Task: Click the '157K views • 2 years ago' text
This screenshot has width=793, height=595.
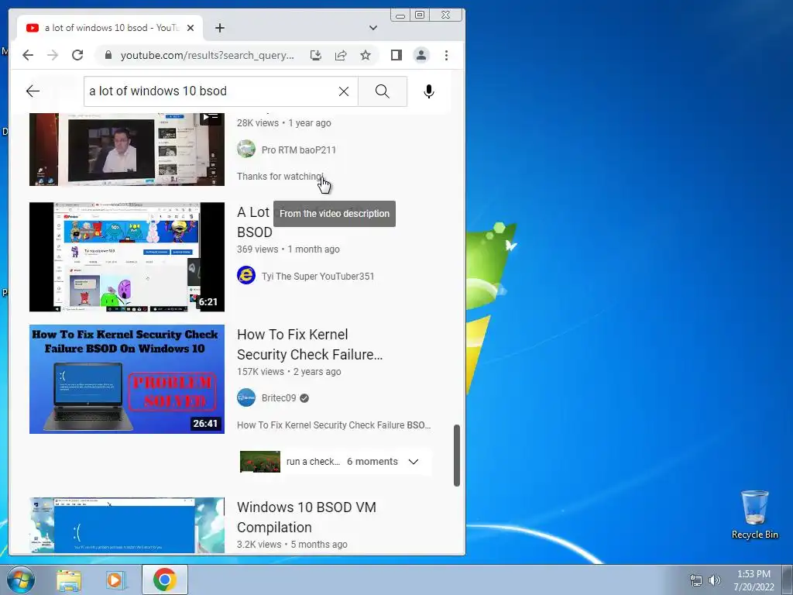Action: pos(290,371)
